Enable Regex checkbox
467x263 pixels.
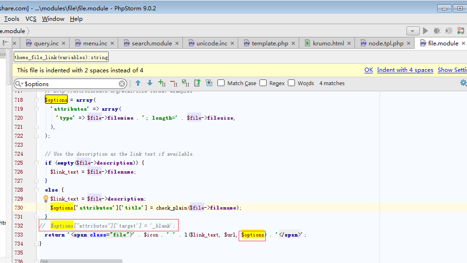pos(263,83)
